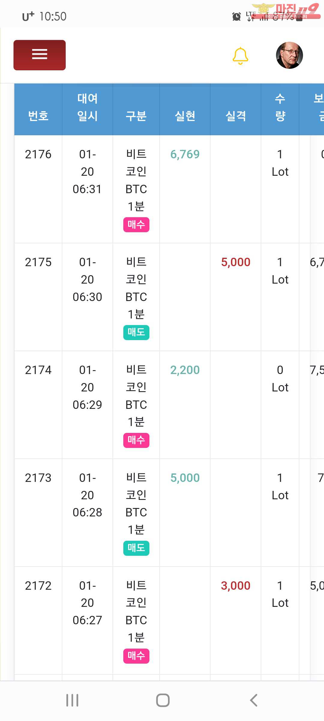324x721 pixels.
Task: Tap the alarm icon in status bar
Action: click(x=236, y=17)
